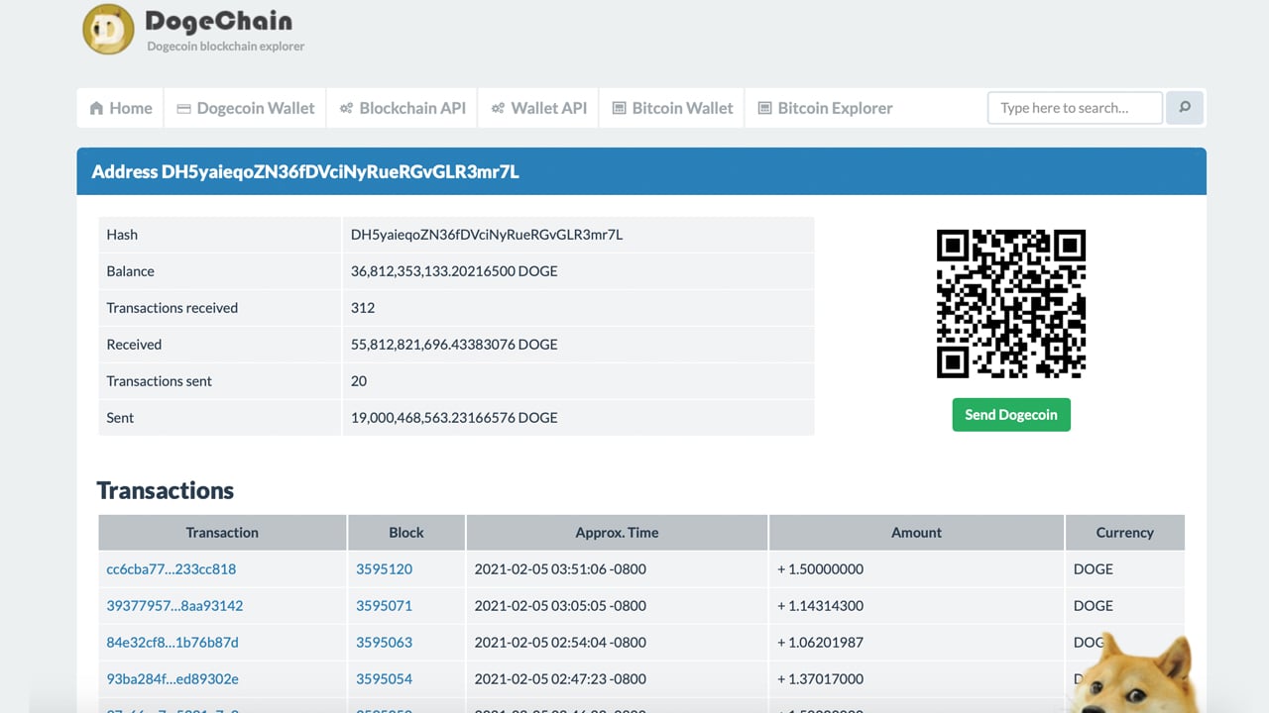Image resolution: width=1269 pixels, height=713 pixels.
Task: Open transaction 93ba284f...ed89302e
Action: point(173,679)
